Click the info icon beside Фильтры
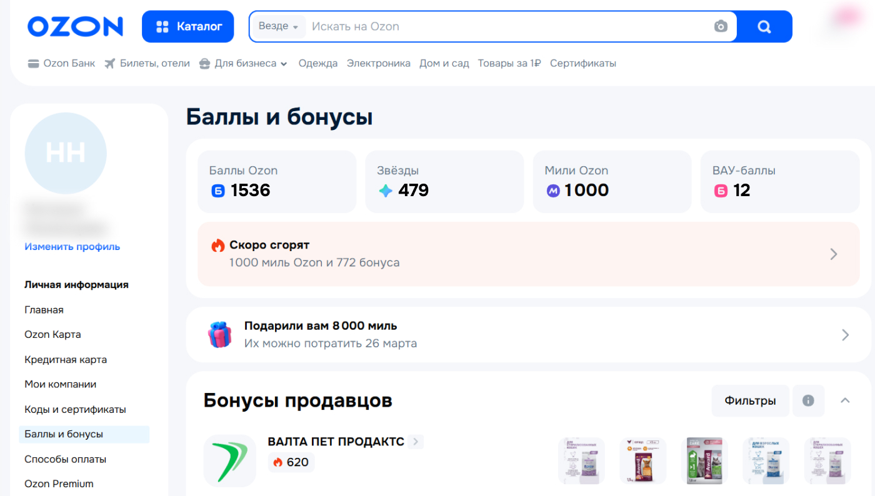The image size is (875, 496). point(808,401)
